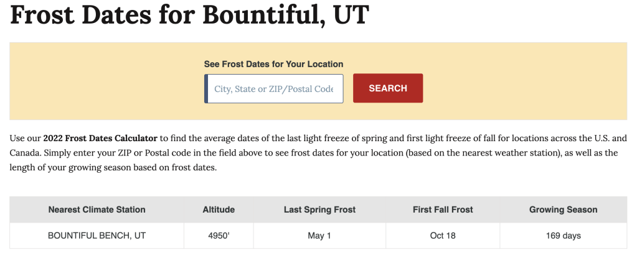Click the 169 days growing season value
The width and height of the screenshot is (637, 258).
click(563, 236)
